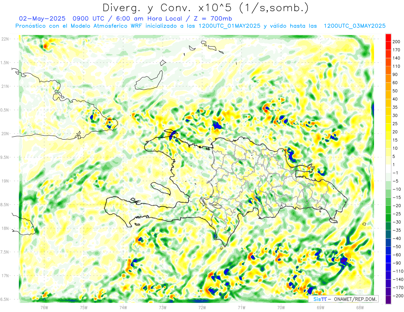Image resolution: width=404 pixels, height=312 pixels.
Task: Click the title "Diverg. y Conv. x10^5 (1/s,somb.)"
Action: 205,8
